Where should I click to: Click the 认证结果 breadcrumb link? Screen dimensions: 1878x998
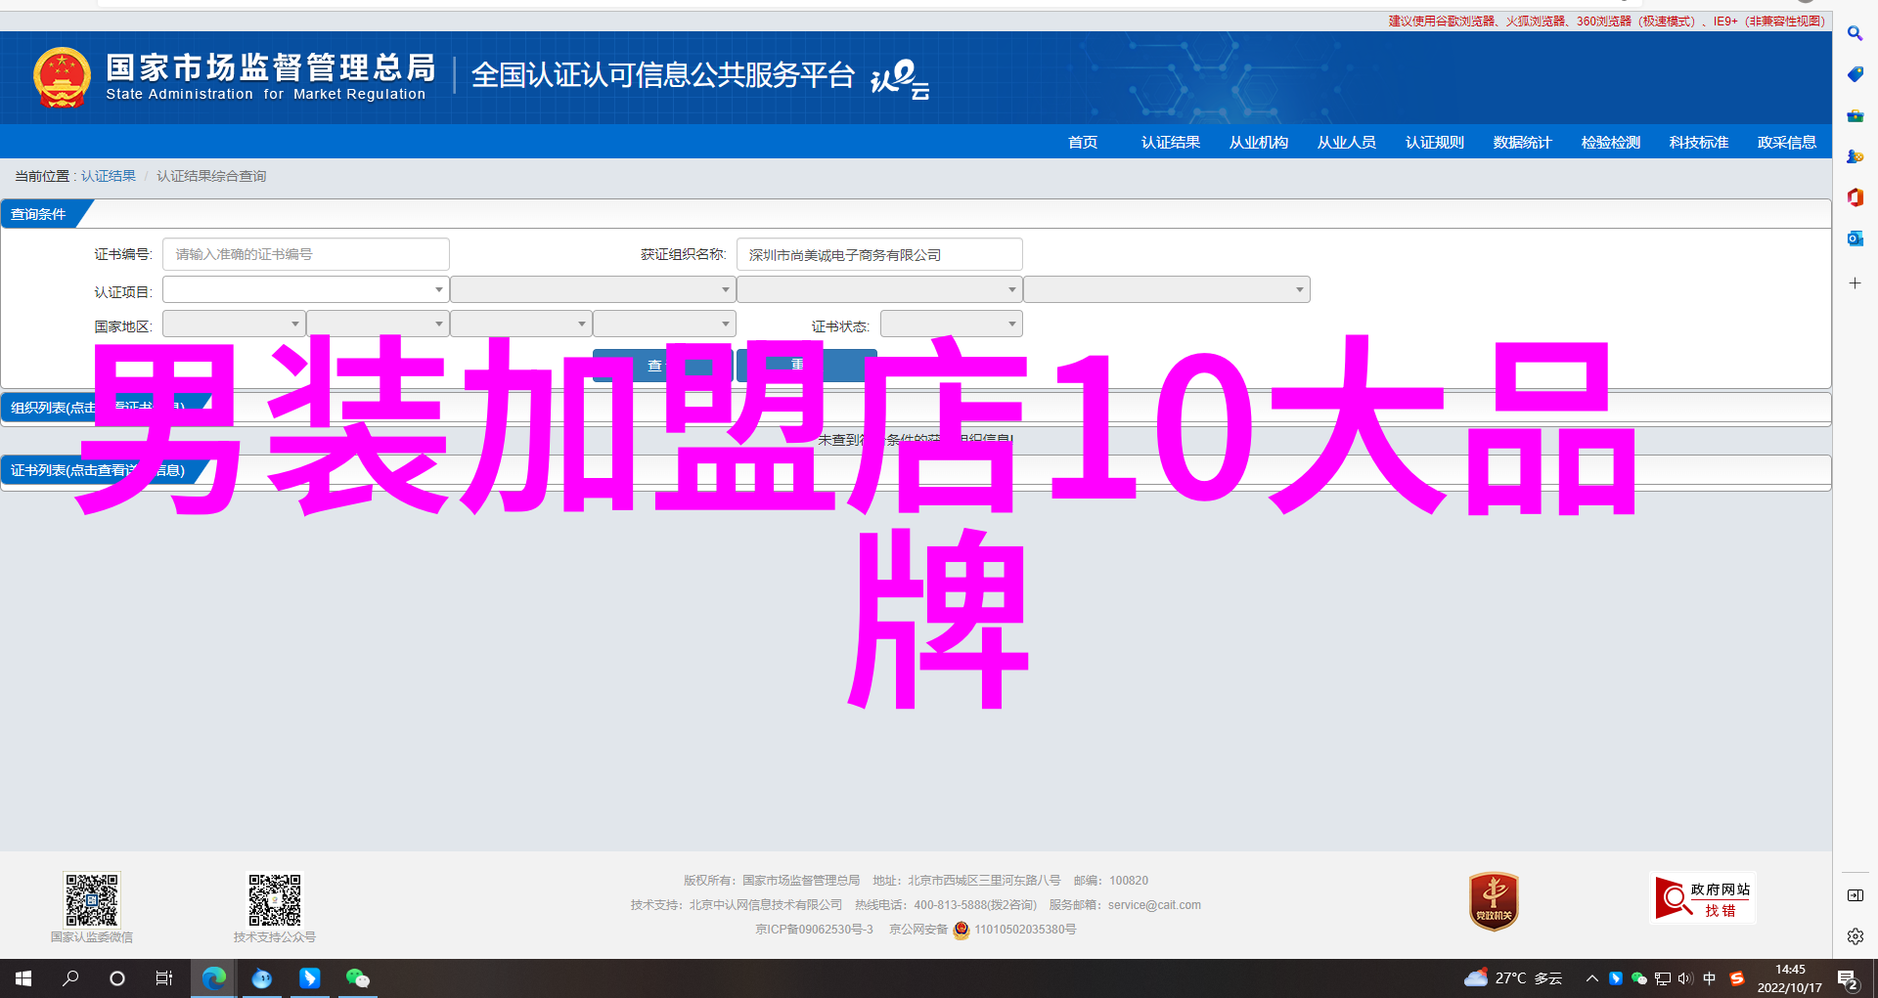click(x=109, y=176)
